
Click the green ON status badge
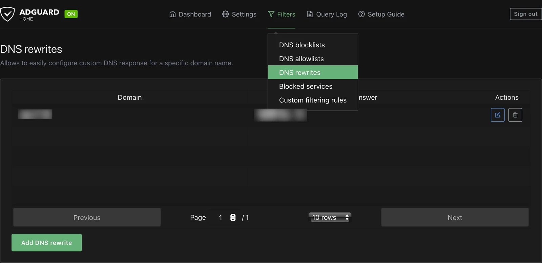click(71, 14)
